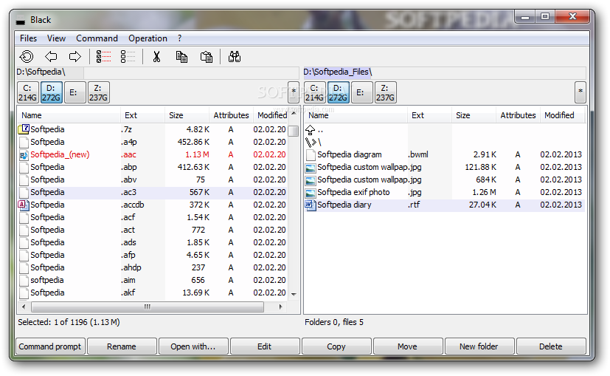This screenshot has height=376, width=610.
Task: Open the Operation menu
Action: click(148, 38)
